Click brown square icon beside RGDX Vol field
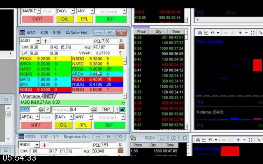The image size is (263, 164). (120, 150)
